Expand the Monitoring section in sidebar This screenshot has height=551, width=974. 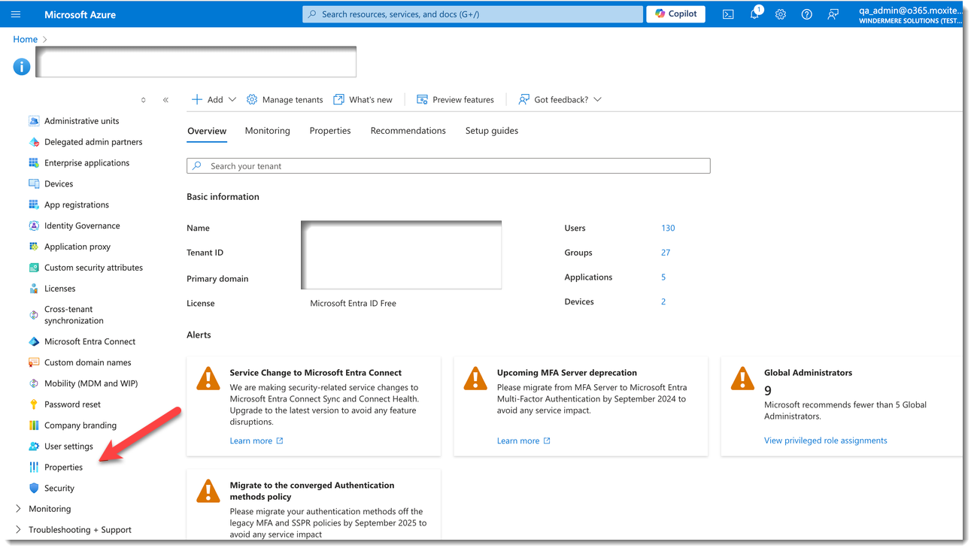19,509
